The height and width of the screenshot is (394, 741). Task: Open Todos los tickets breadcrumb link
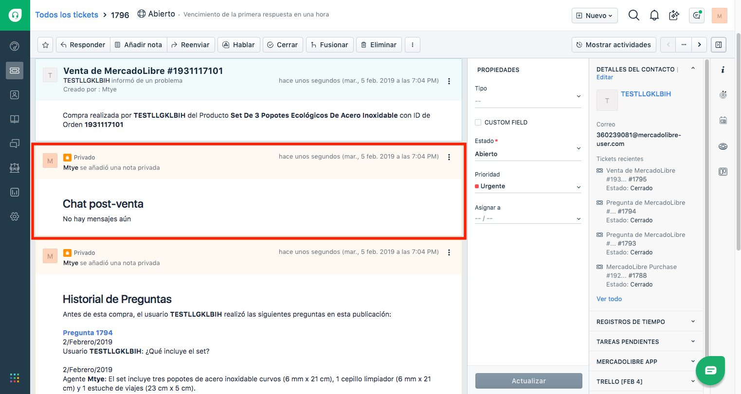[x=67, y=15]
